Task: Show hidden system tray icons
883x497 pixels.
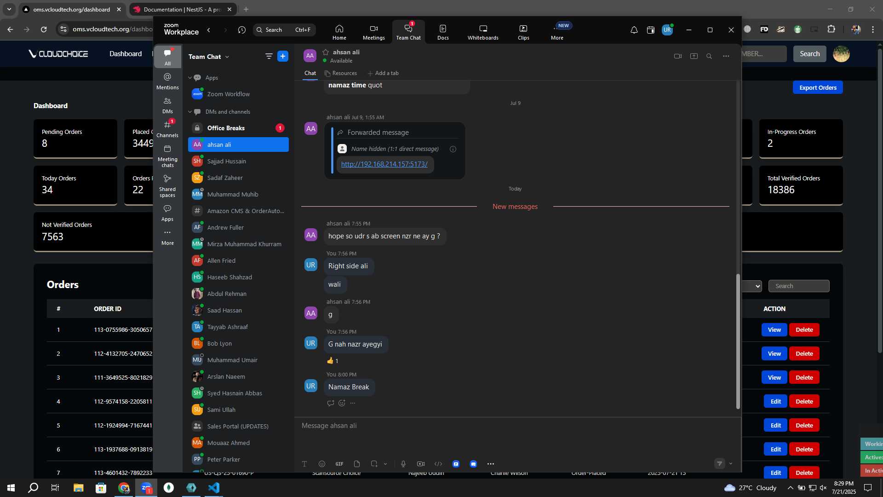Action: [790, 488]
